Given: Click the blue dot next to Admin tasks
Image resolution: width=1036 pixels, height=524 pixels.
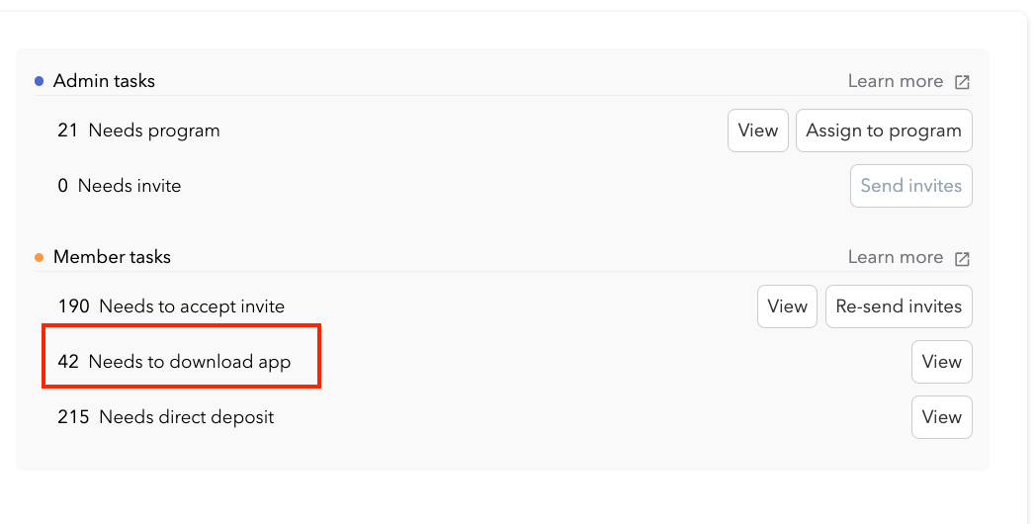Looking at the screenshot, I should [x=40, y=81].
